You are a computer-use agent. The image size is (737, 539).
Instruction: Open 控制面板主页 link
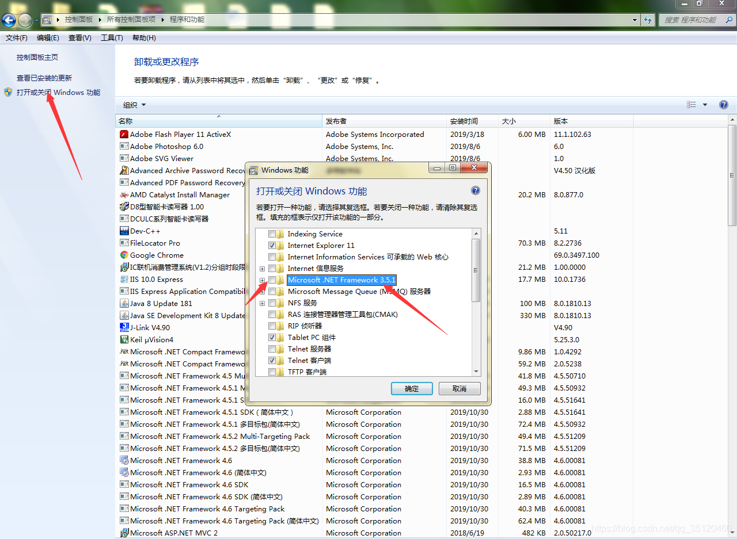pos(37,58)
